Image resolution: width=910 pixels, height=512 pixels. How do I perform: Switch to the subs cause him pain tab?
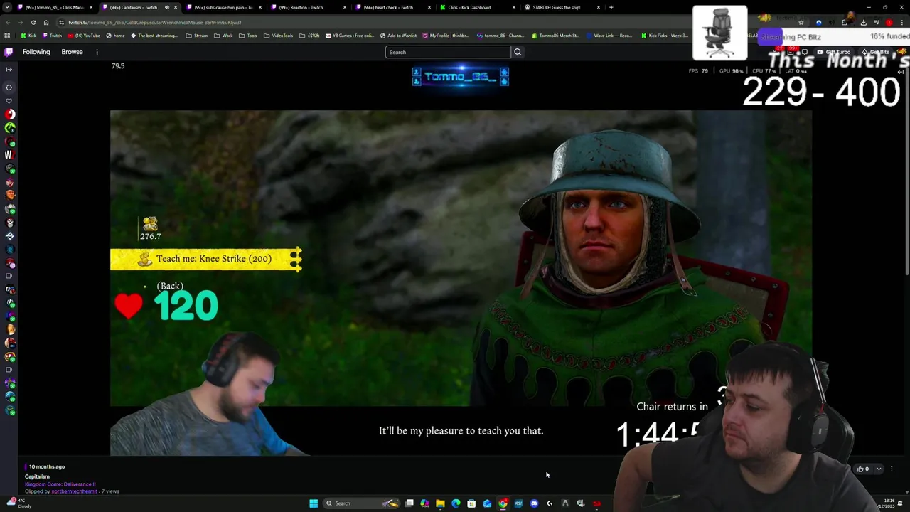(223, 7)
